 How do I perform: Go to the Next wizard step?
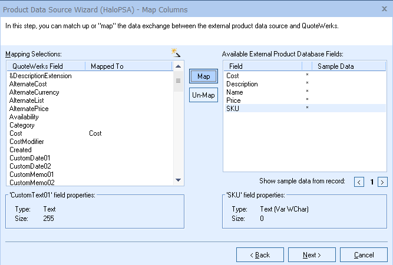click(x=312, y=254)
